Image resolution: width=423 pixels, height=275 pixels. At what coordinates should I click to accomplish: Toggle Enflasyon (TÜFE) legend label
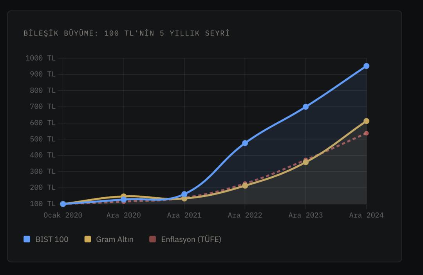point(191,239)
